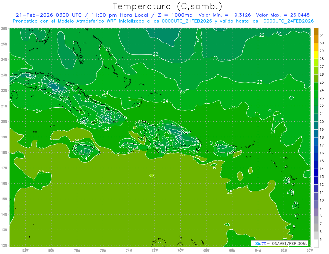Viewport: 329px width, 254px height.
Task: Click the 14N latitude axis label
Action: [x=4, y=214]
